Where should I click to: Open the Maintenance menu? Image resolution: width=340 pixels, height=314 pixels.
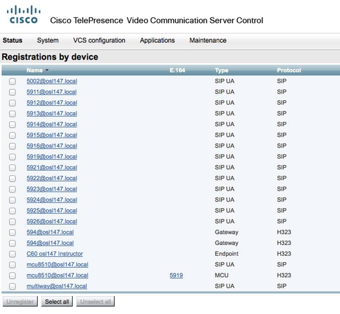[207, 41]
